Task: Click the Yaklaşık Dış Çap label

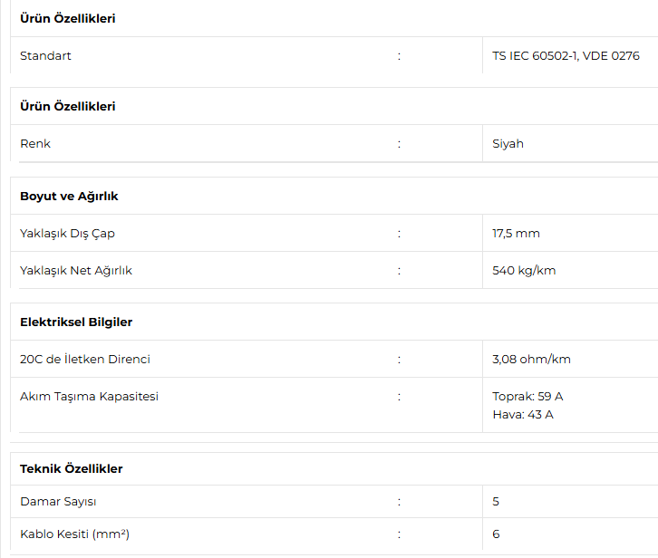Action: 67,234
